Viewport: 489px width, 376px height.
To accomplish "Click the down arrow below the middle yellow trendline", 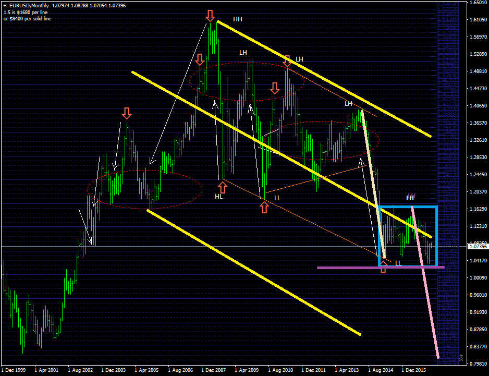I will (275, 88).
